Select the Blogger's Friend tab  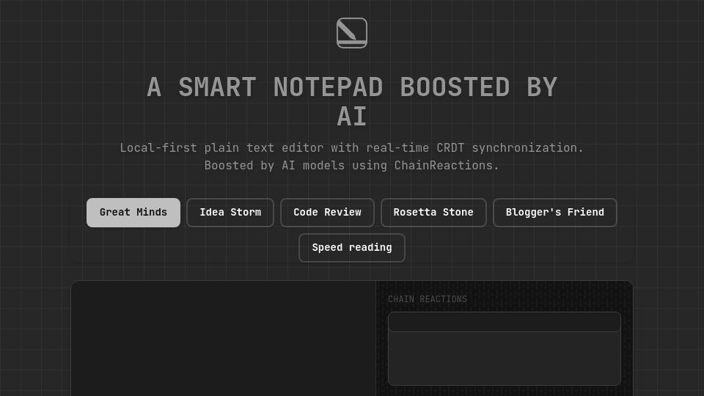(555, 213)
